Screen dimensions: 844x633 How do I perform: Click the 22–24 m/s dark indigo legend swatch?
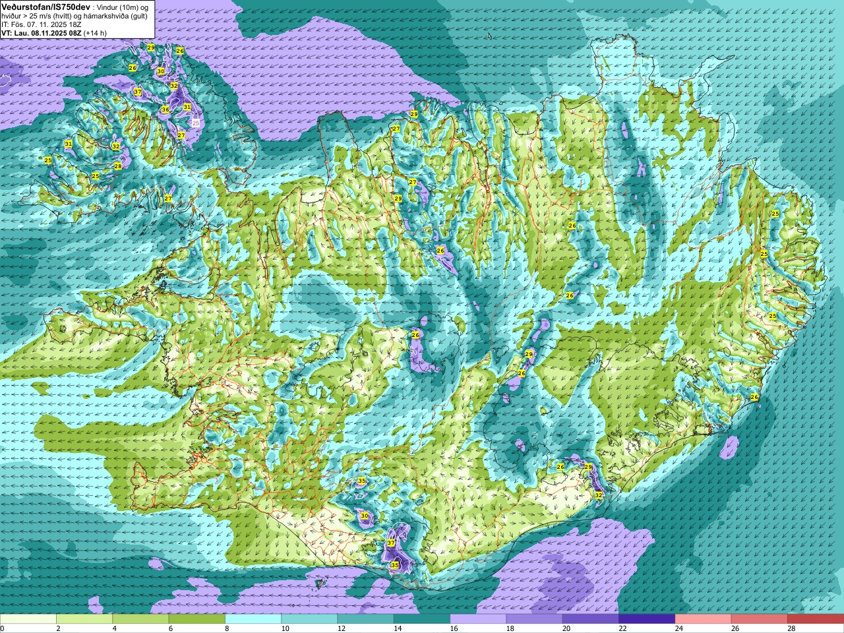[647, 619]
